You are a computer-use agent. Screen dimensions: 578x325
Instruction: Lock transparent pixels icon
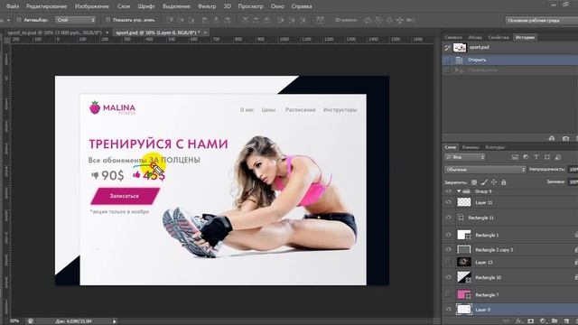474,182
